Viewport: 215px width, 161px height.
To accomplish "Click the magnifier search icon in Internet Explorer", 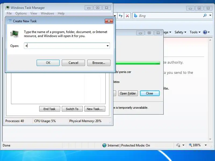I will click(205, 16).
